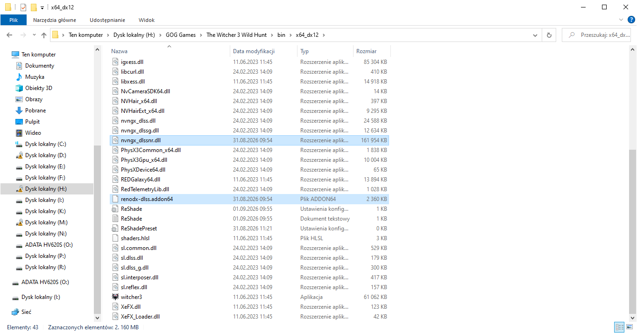Go up one folder level arrow
Image resolution: width=637 pixels, height=333 pixels.
44,35
